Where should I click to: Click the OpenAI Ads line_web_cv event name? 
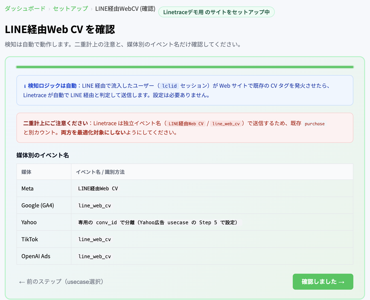coord(95,256)
